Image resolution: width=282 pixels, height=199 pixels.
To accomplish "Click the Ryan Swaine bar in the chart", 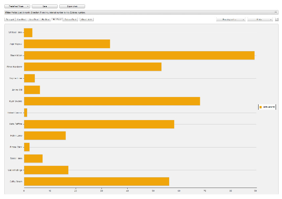I will tap(112, 101).
